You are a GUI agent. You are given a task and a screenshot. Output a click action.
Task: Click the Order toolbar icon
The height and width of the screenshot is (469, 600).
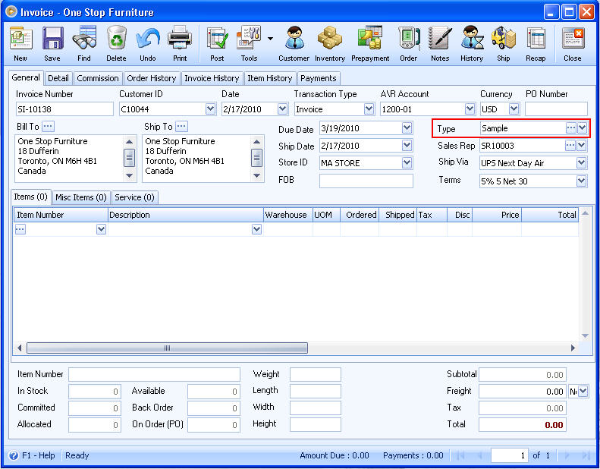tap(408, 39)
